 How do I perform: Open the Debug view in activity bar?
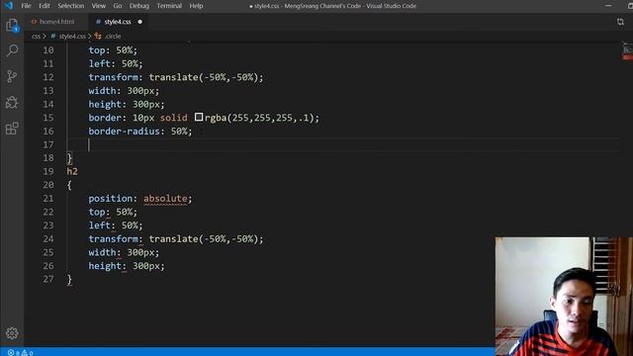click(x=12, y=103)
